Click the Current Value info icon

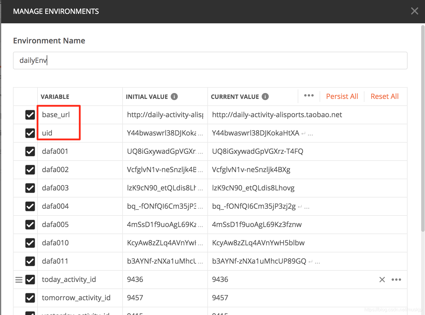coord(265,97)
